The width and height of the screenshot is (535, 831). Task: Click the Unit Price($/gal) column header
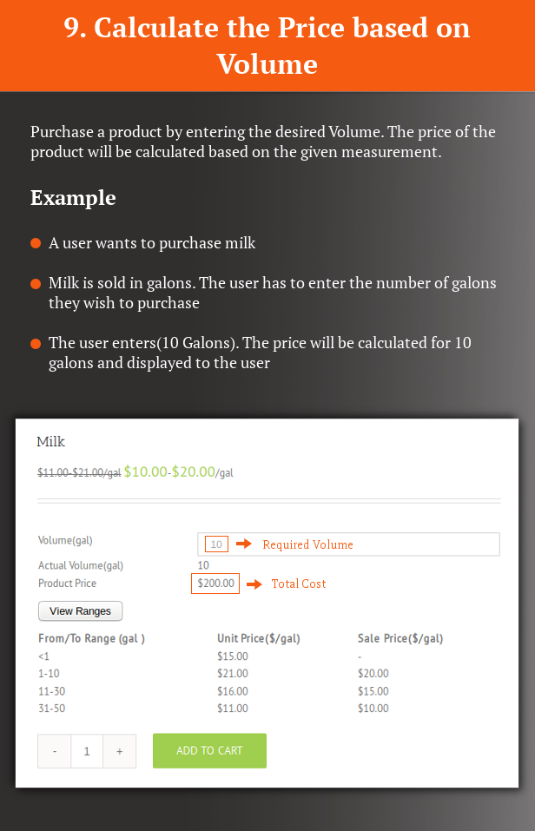259,638
